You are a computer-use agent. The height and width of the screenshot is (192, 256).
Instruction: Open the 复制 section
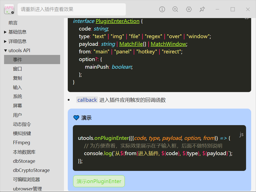[x=18, y=78]
